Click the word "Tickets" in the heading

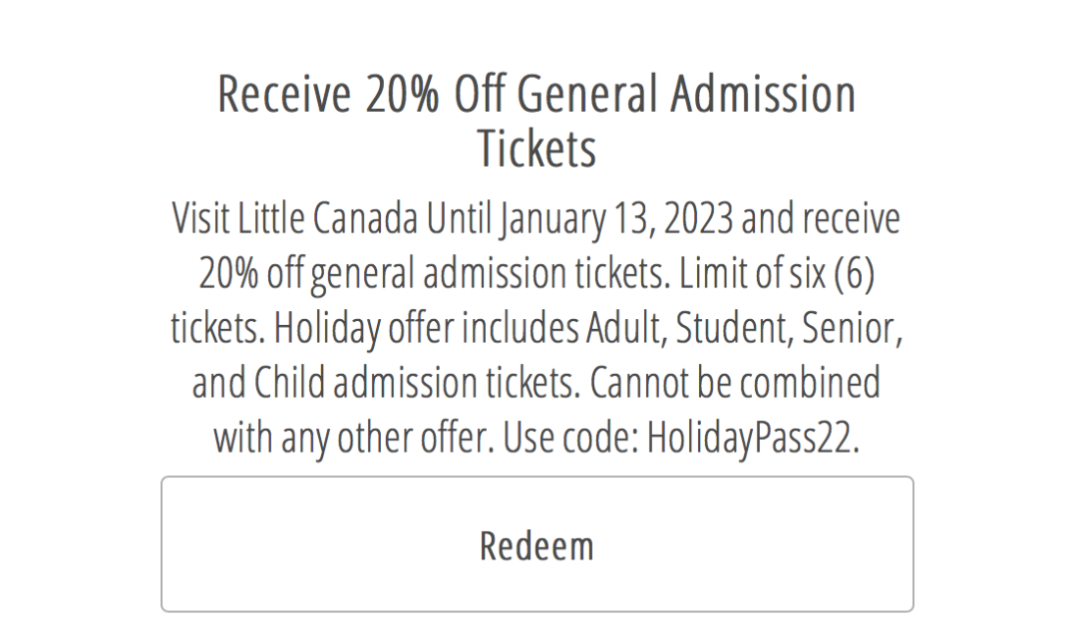538,148
